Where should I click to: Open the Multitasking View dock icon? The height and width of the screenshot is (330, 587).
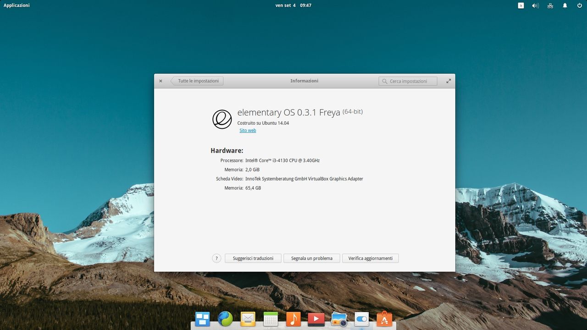[202, 319]
